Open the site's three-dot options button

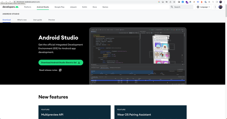point(215,7)
